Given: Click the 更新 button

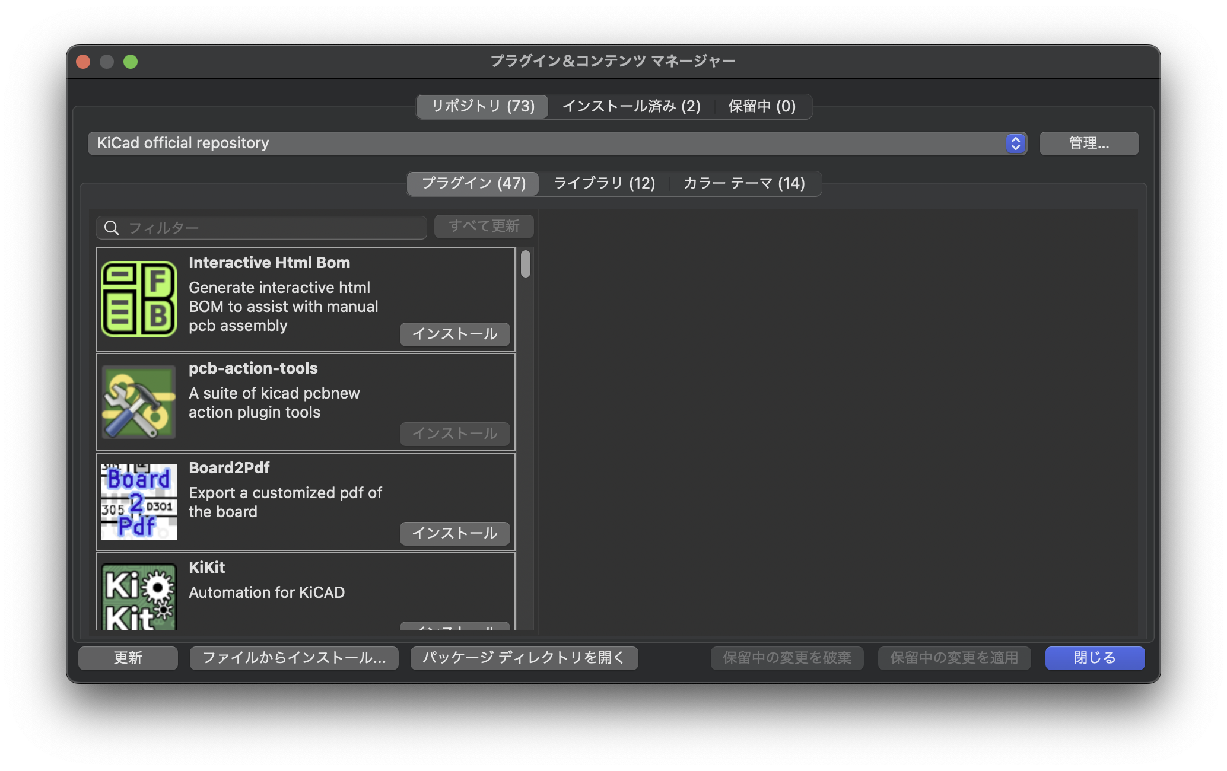Looking at the screenshot, I should [x=128, y=658].
